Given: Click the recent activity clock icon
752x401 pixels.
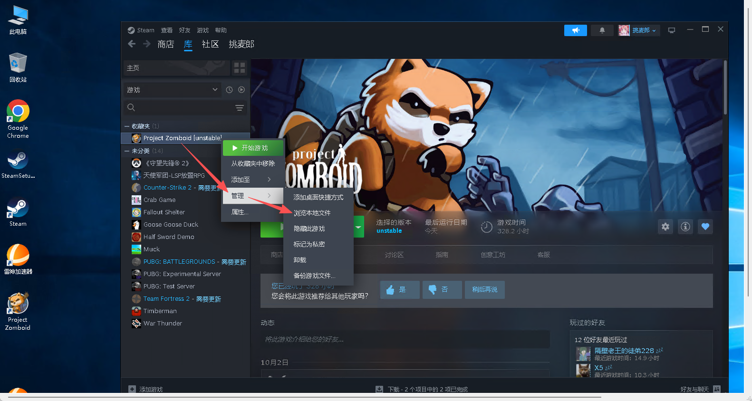Looking at the screenshot, I should tap(229, 90).
